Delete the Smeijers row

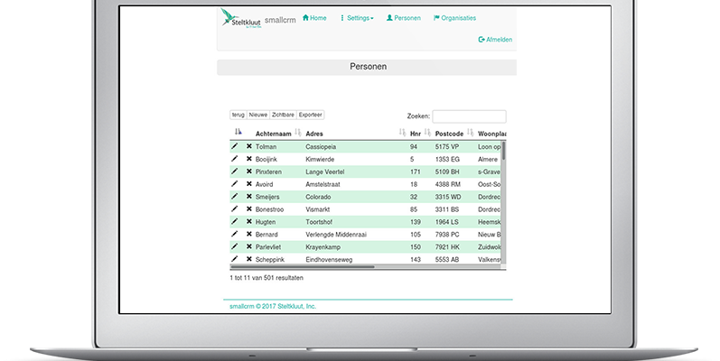(x=248, y=197)
